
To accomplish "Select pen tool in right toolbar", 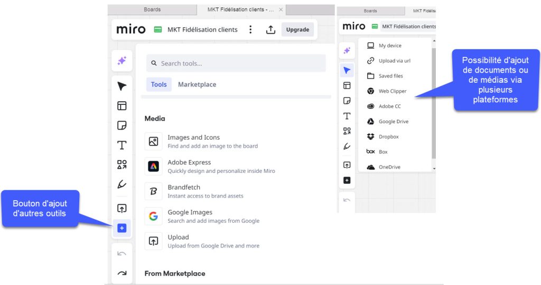I will (x=347, y=146).
